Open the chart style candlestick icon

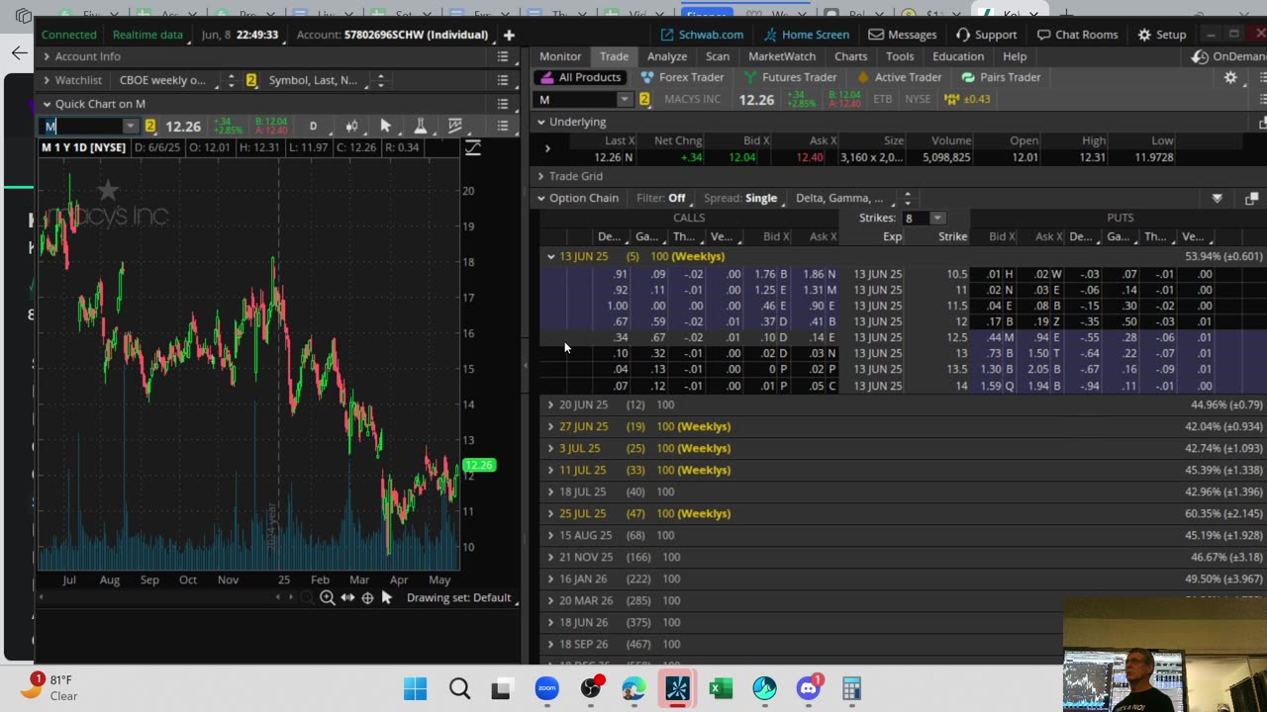(351, 127)
